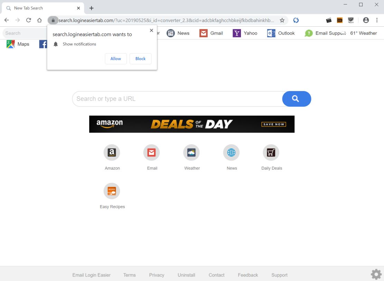Click inside the Search or type a URL field
384x281 pixels.
point(173,99)
